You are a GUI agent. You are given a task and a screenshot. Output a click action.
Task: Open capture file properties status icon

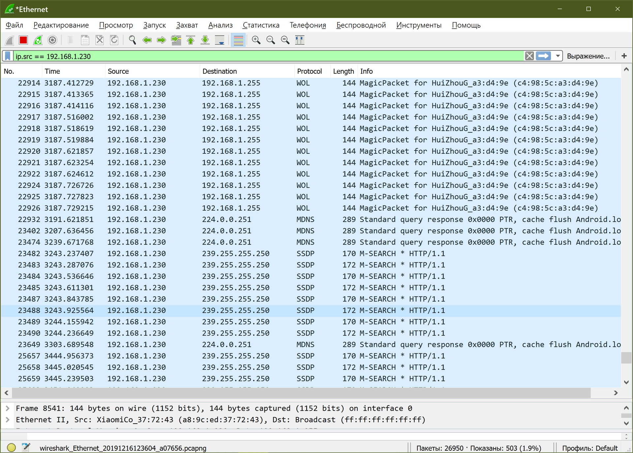pyautogui.click(x=26, y=448)
